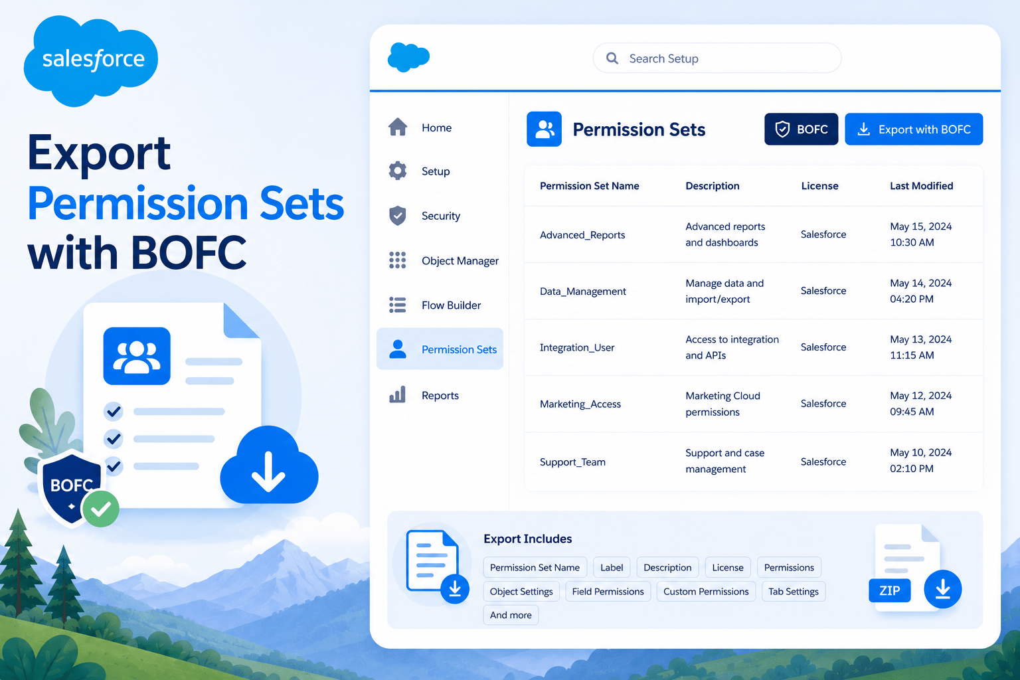Image resolution: width=1020 pixels, height=680 pixels.
Task: Click the large Salesforce cloud logo at top left
Action: pyautogui.click(x=92, y=60)
